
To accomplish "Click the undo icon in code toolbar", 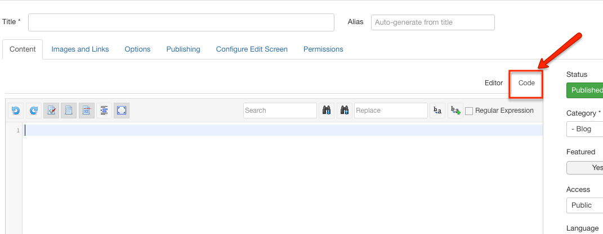I will click(x=16, y=111).
